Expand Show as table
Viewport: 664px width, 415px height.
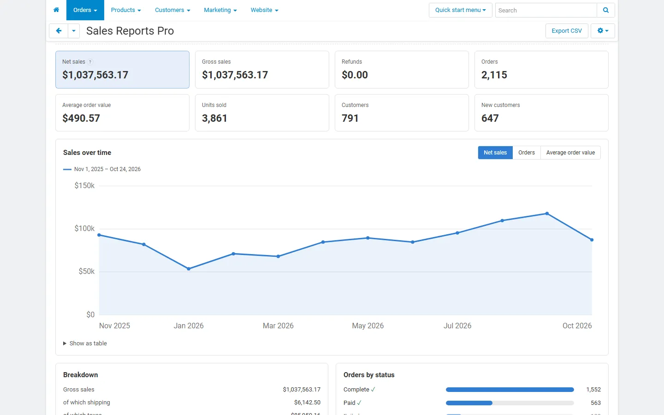[x=85, y=344]
